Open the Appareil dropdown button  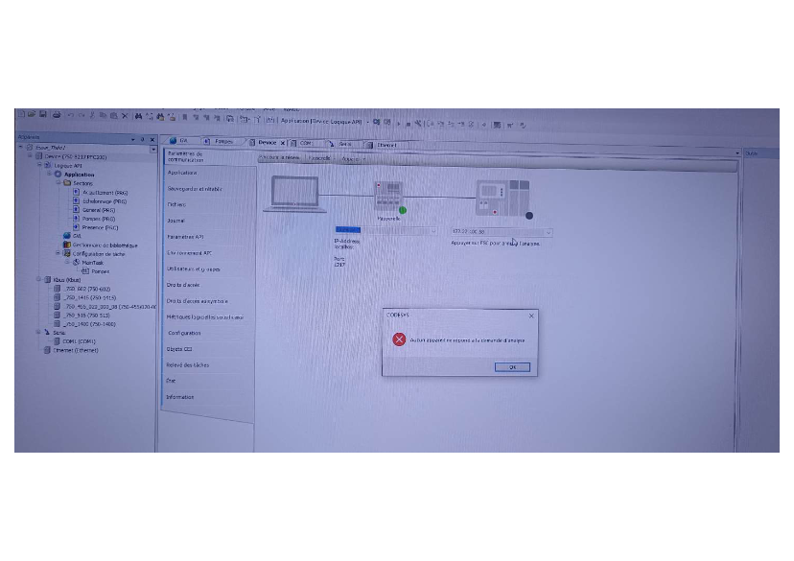coord(351,158)
